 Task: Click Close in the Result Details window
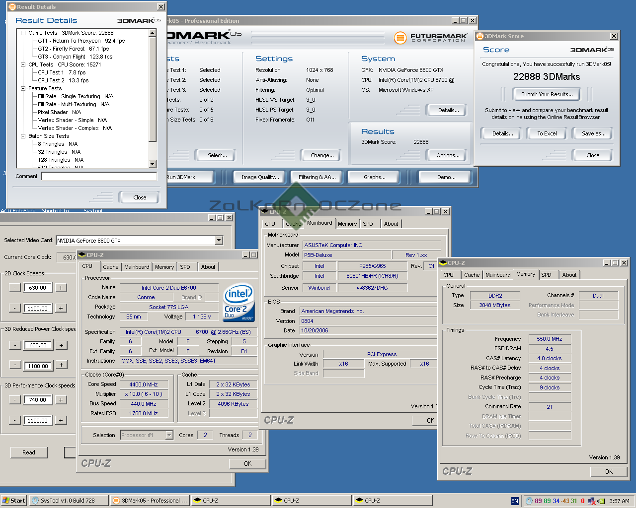pos(140,197)
